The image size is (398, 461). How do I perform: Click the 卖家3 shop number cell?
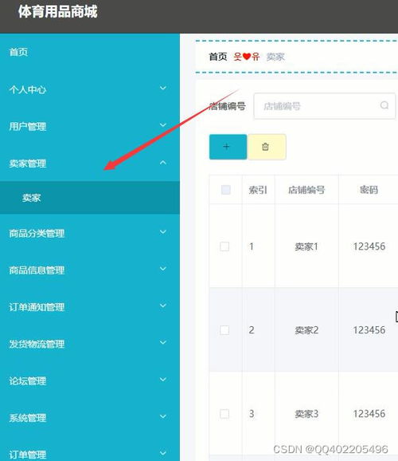pyautogui.click(x=306, y=414)
